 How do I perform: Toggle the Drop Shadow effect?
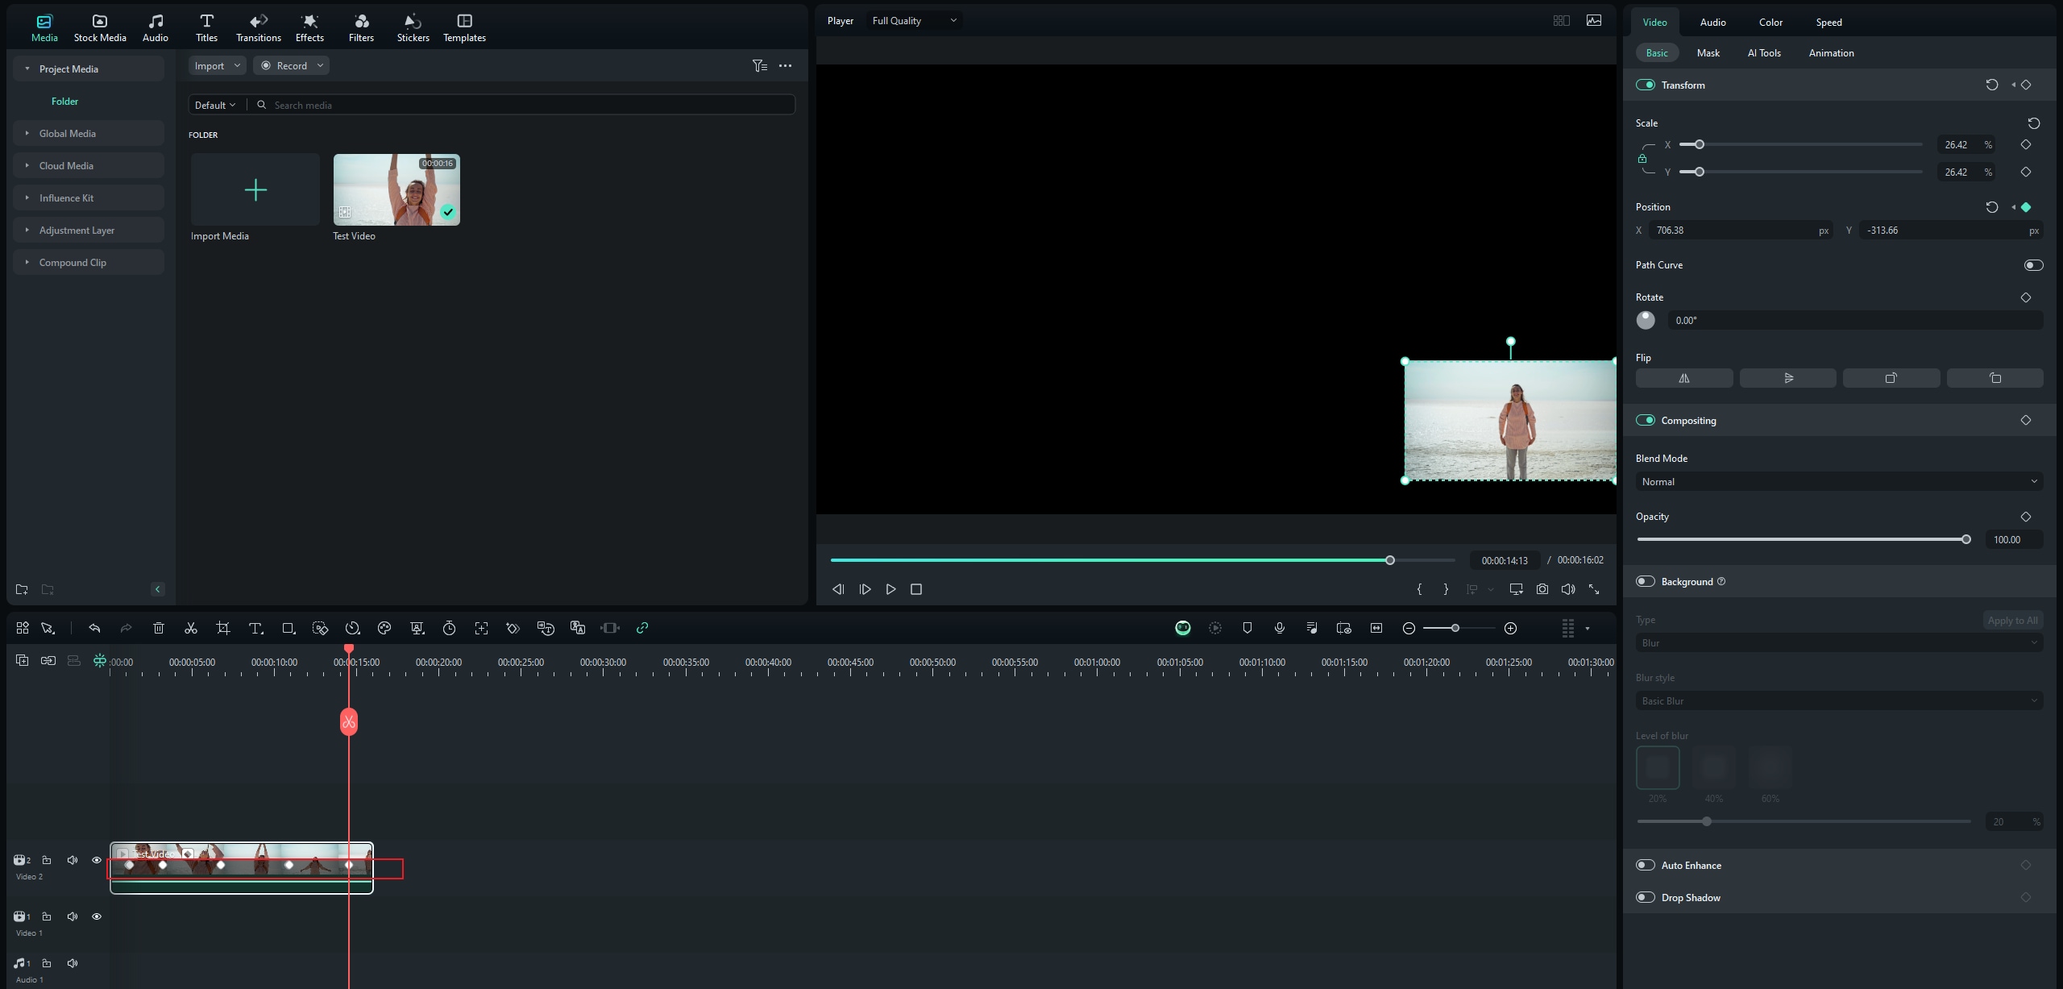pos(1646,896)
